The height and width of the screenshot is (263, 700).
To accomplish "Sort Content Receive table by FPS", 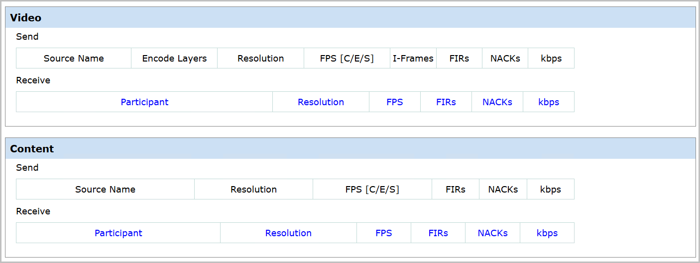I will click(383, 233).
